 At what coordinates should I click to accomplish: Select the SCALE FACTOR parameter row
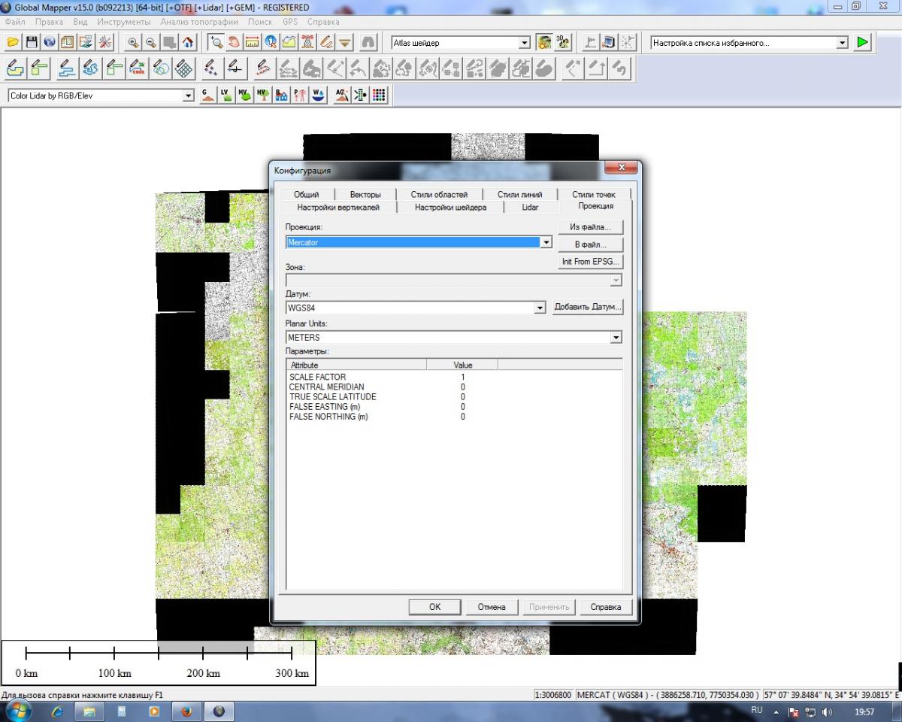pyautogui.click(x=317, y=377)
